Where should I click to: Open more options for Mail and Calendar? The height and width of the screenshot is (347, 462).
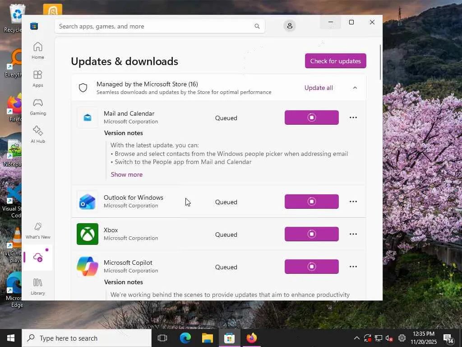353,117
